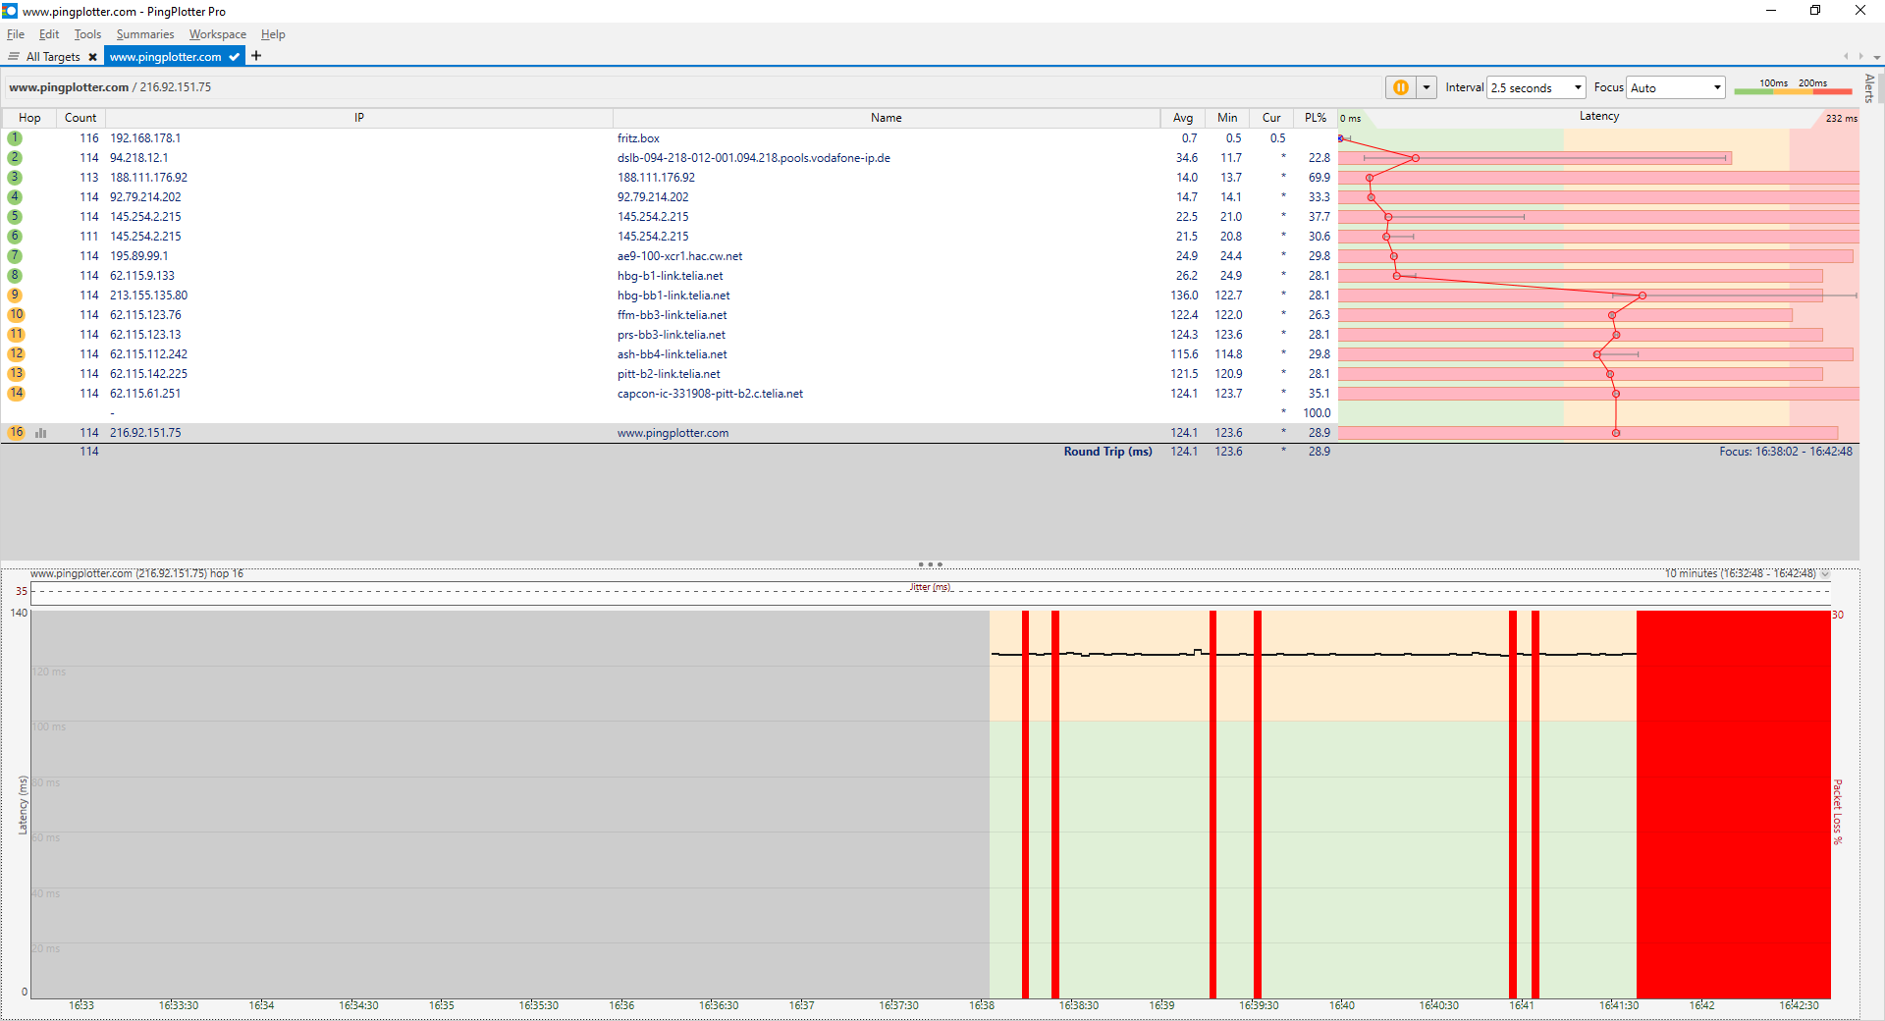Open the Edit menu

pyautogui.click(x=49, y=34)
